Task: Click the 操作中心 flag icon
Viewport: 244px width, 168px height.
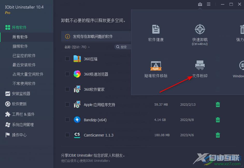Action: (x=8, y=135)
